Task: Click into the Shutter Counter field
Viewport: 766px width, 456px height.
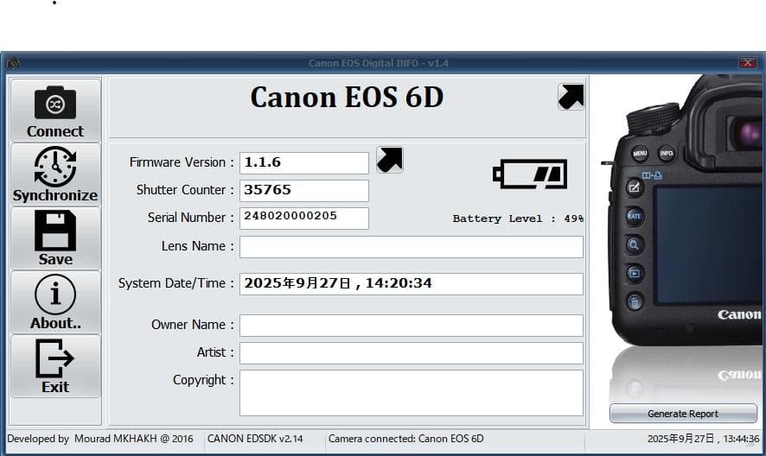Action: point(303,190)
